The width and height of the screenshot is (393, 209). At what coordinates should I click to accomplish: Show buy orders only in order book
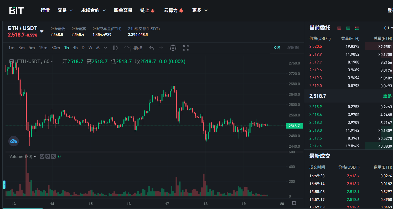click(x=348, y=28)
